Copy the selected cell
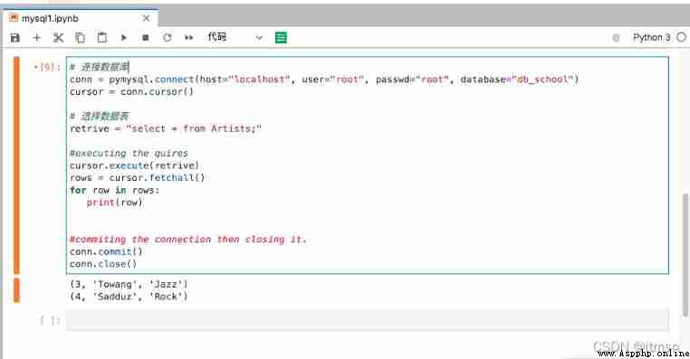 click(x=80, y=38)
